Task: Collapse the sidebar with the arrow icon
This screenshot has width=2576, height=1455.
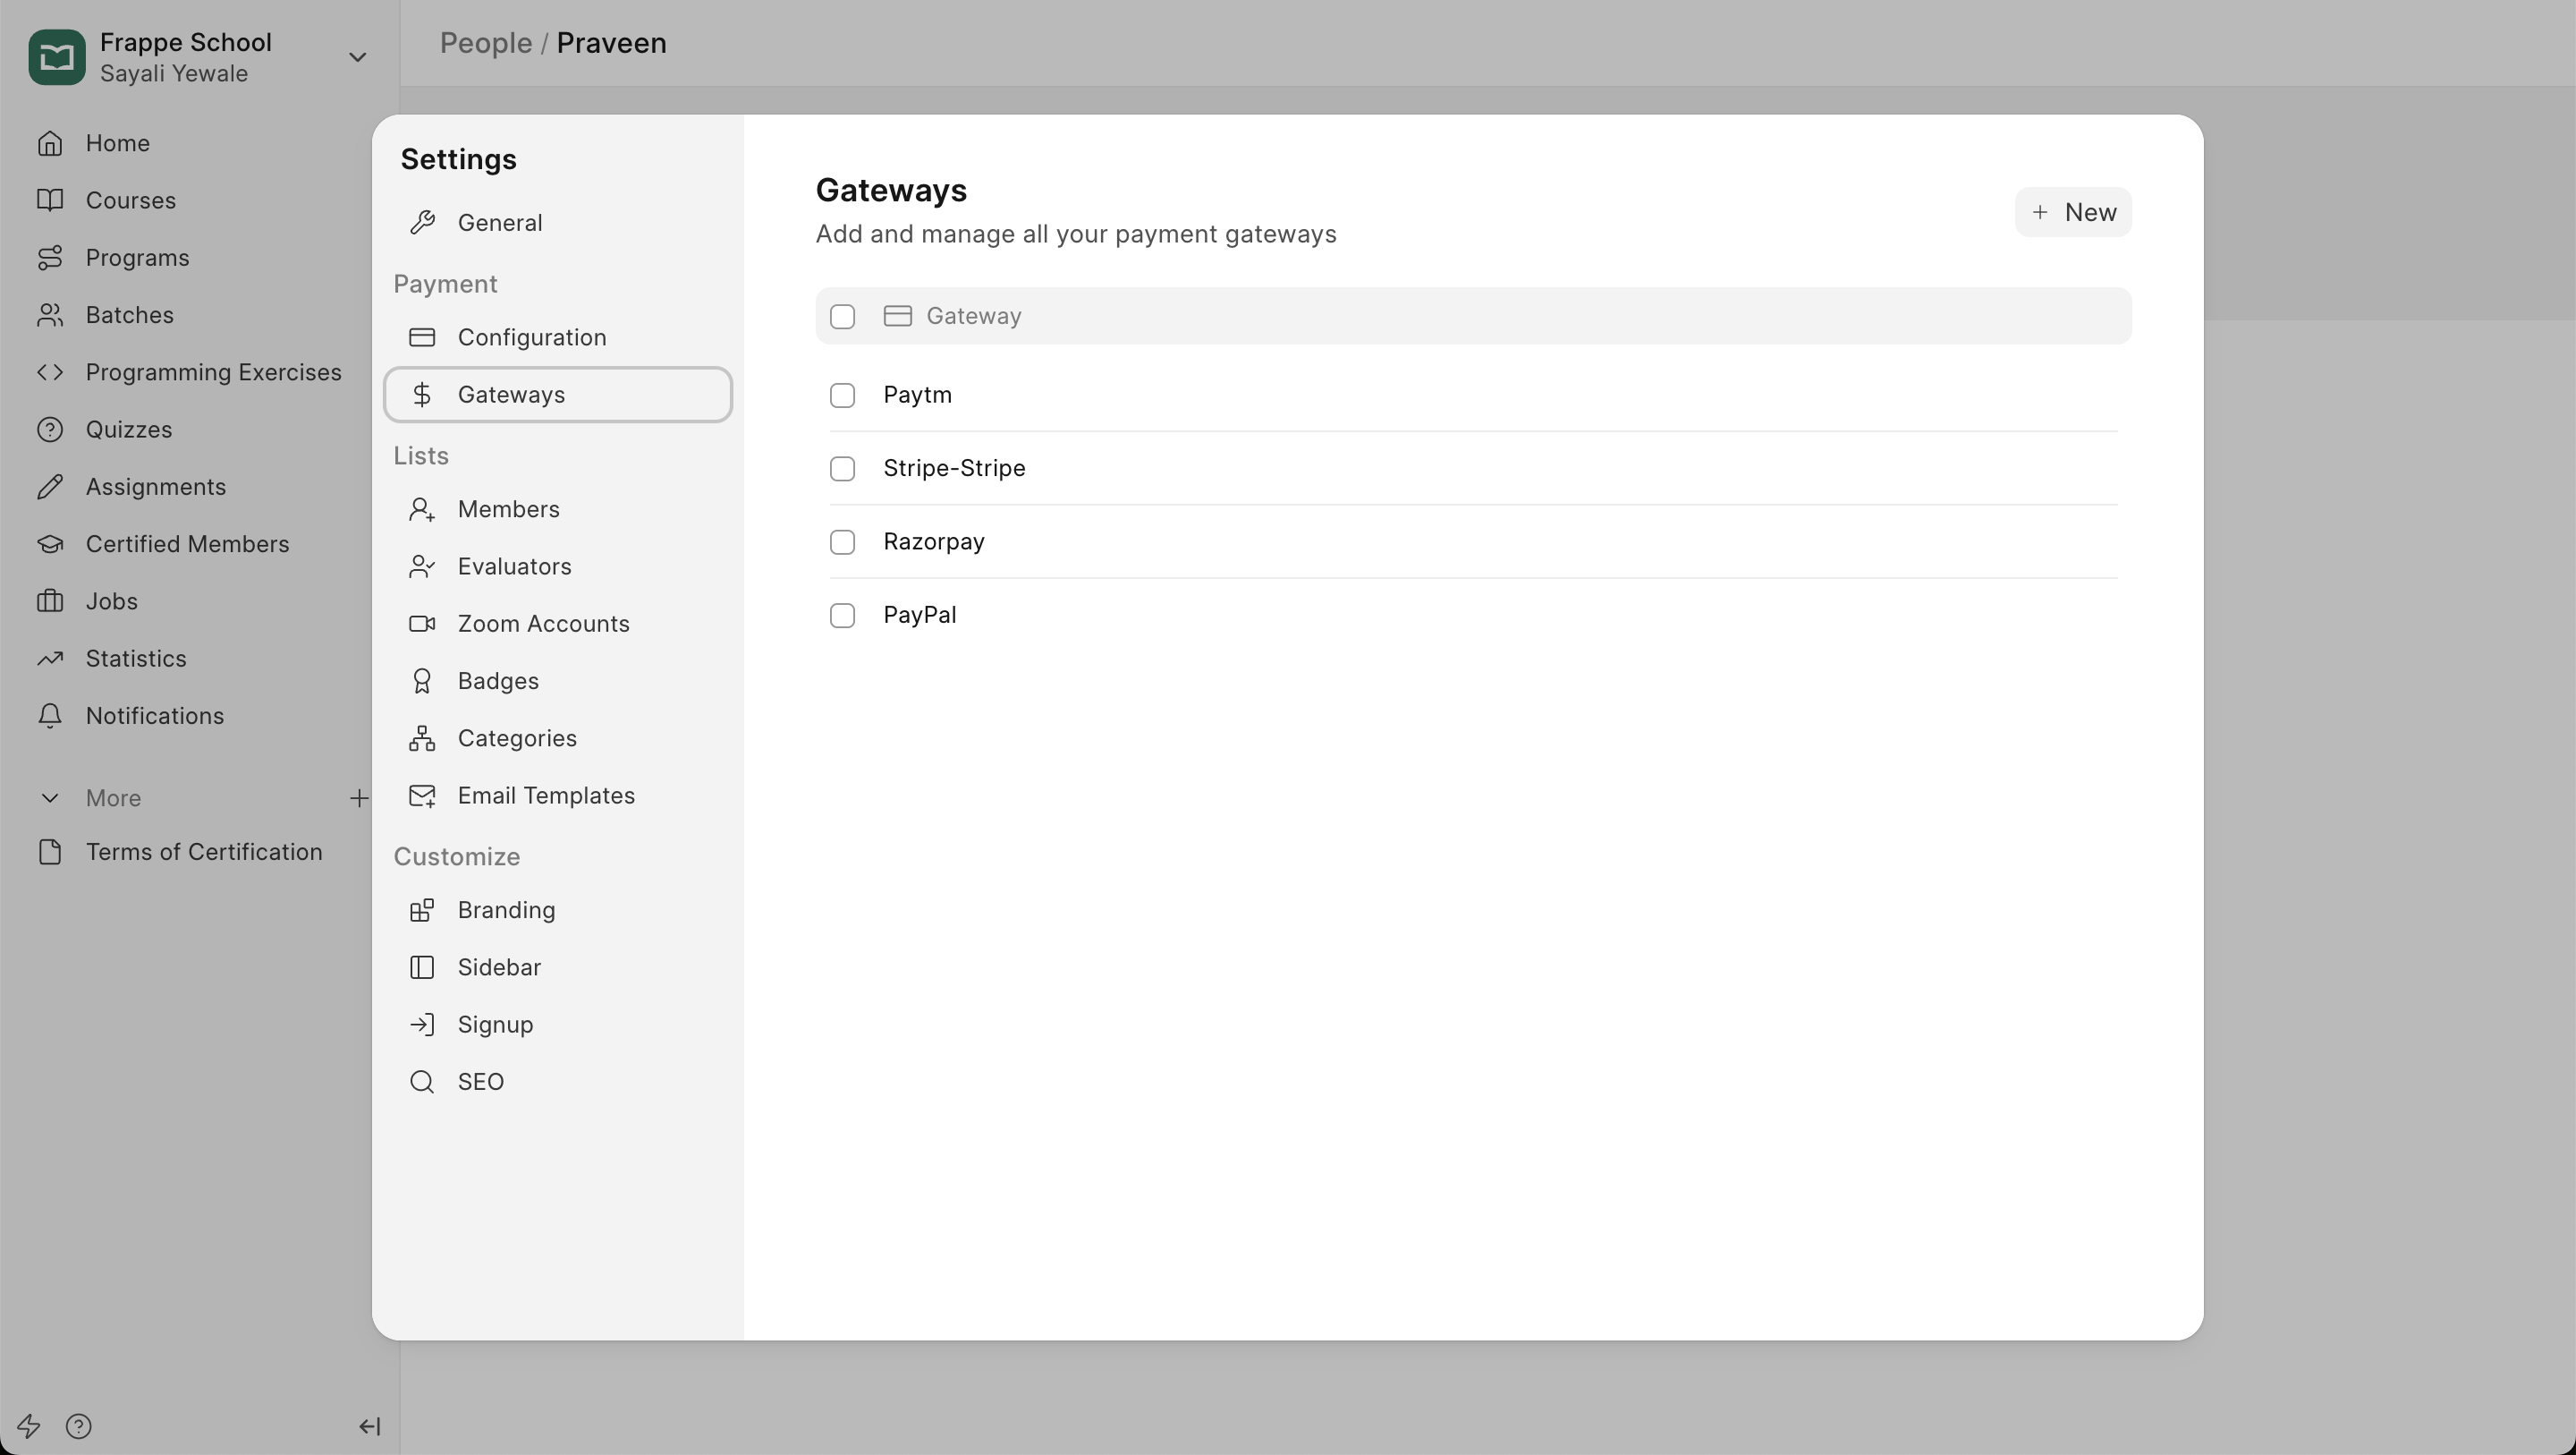Action: 369,1425
